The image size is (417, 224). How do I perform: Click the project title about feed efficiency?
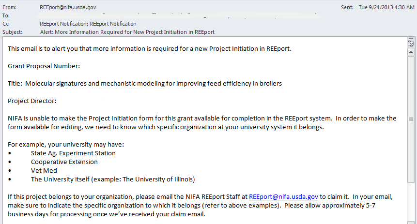click(153, 83)
